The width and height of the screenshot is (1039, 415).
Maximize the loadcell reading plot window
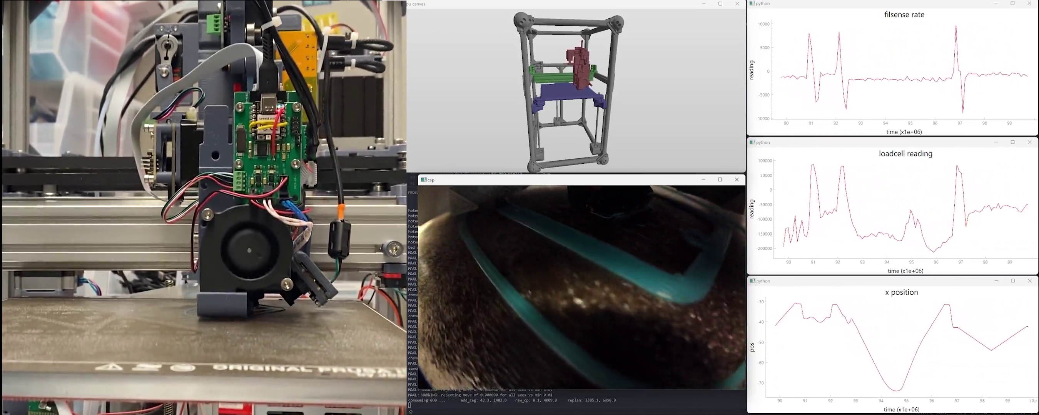tap(1012, 142)
